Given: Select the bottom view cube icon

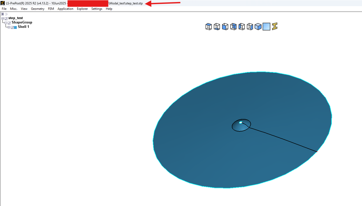Looking at the screenshot, I should click(217, 27).
